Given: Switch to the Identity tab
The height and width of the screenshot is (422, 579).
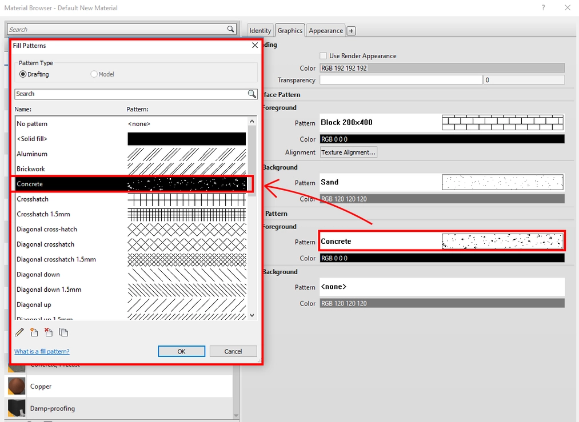Looking at the screenshot, I should click(259, 30).
